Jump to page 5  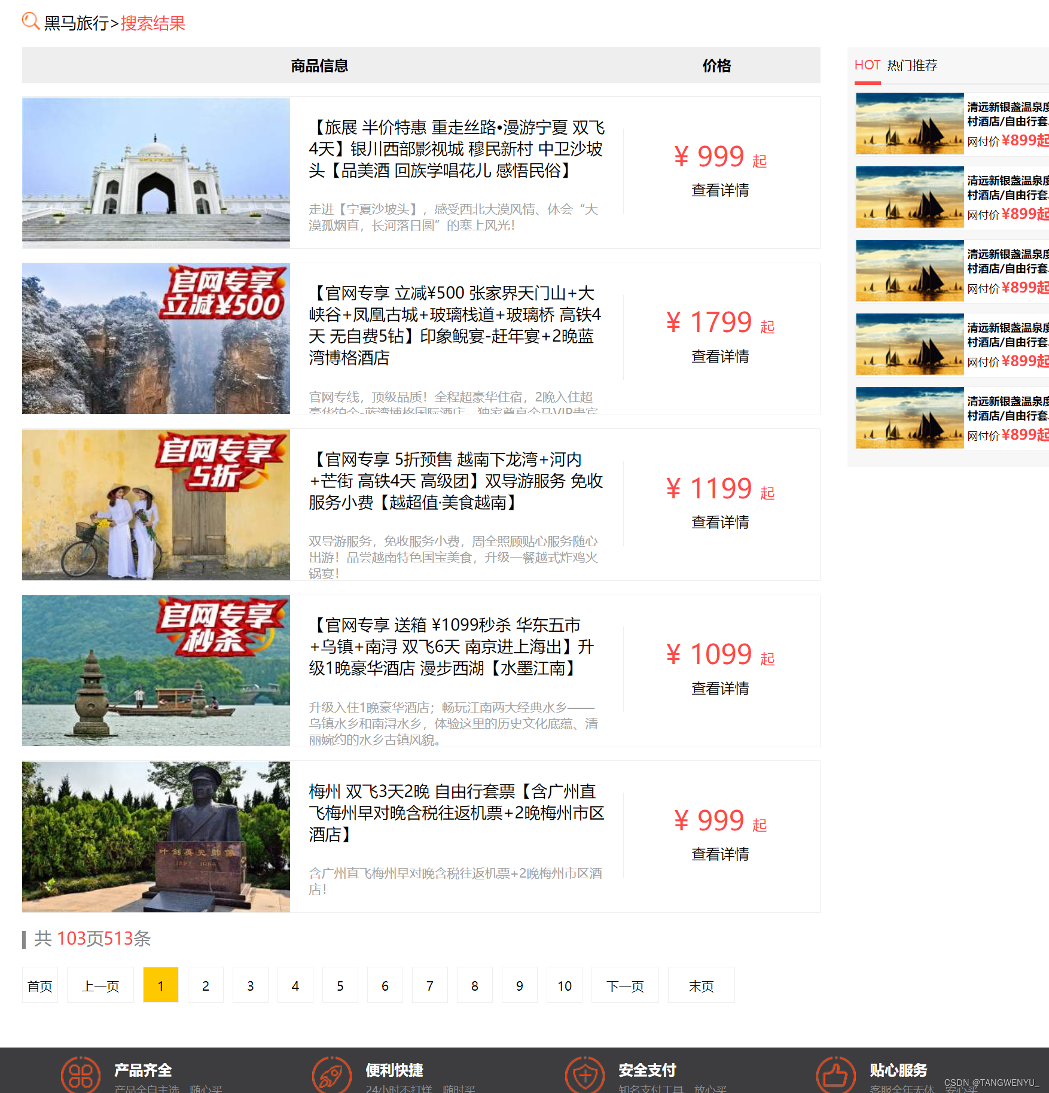click(340, 985)
